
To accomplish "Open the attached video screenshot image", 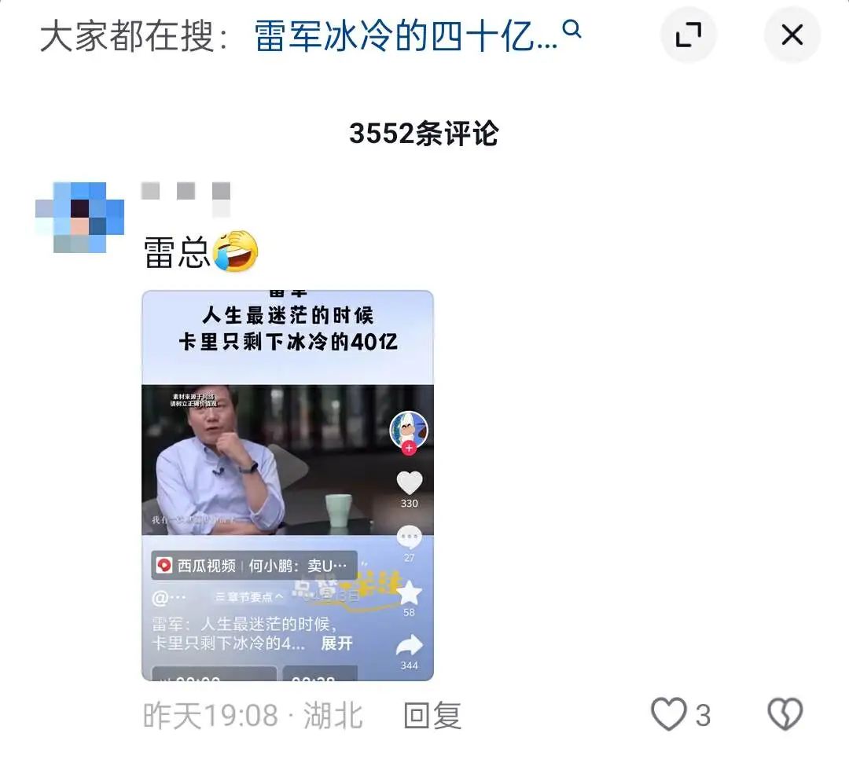I will (x=288, y=486).
